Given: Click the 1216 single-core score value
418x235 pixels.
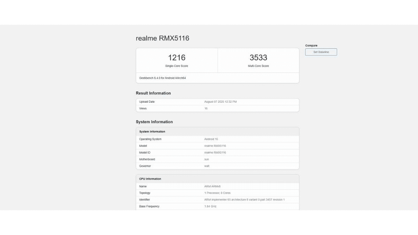Looking at the screenshot, I should [177, 58].
